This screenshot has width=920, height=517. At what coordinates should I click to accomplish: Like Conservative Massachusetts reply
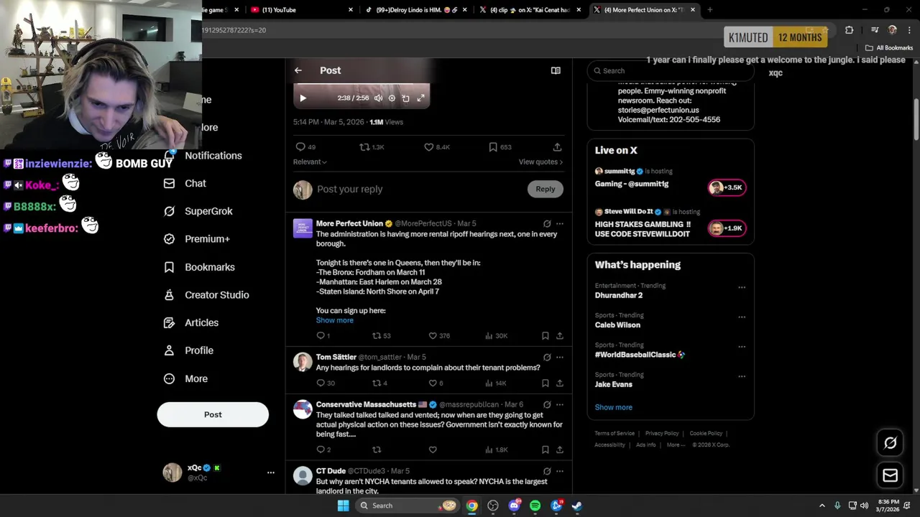pos(433,450)
